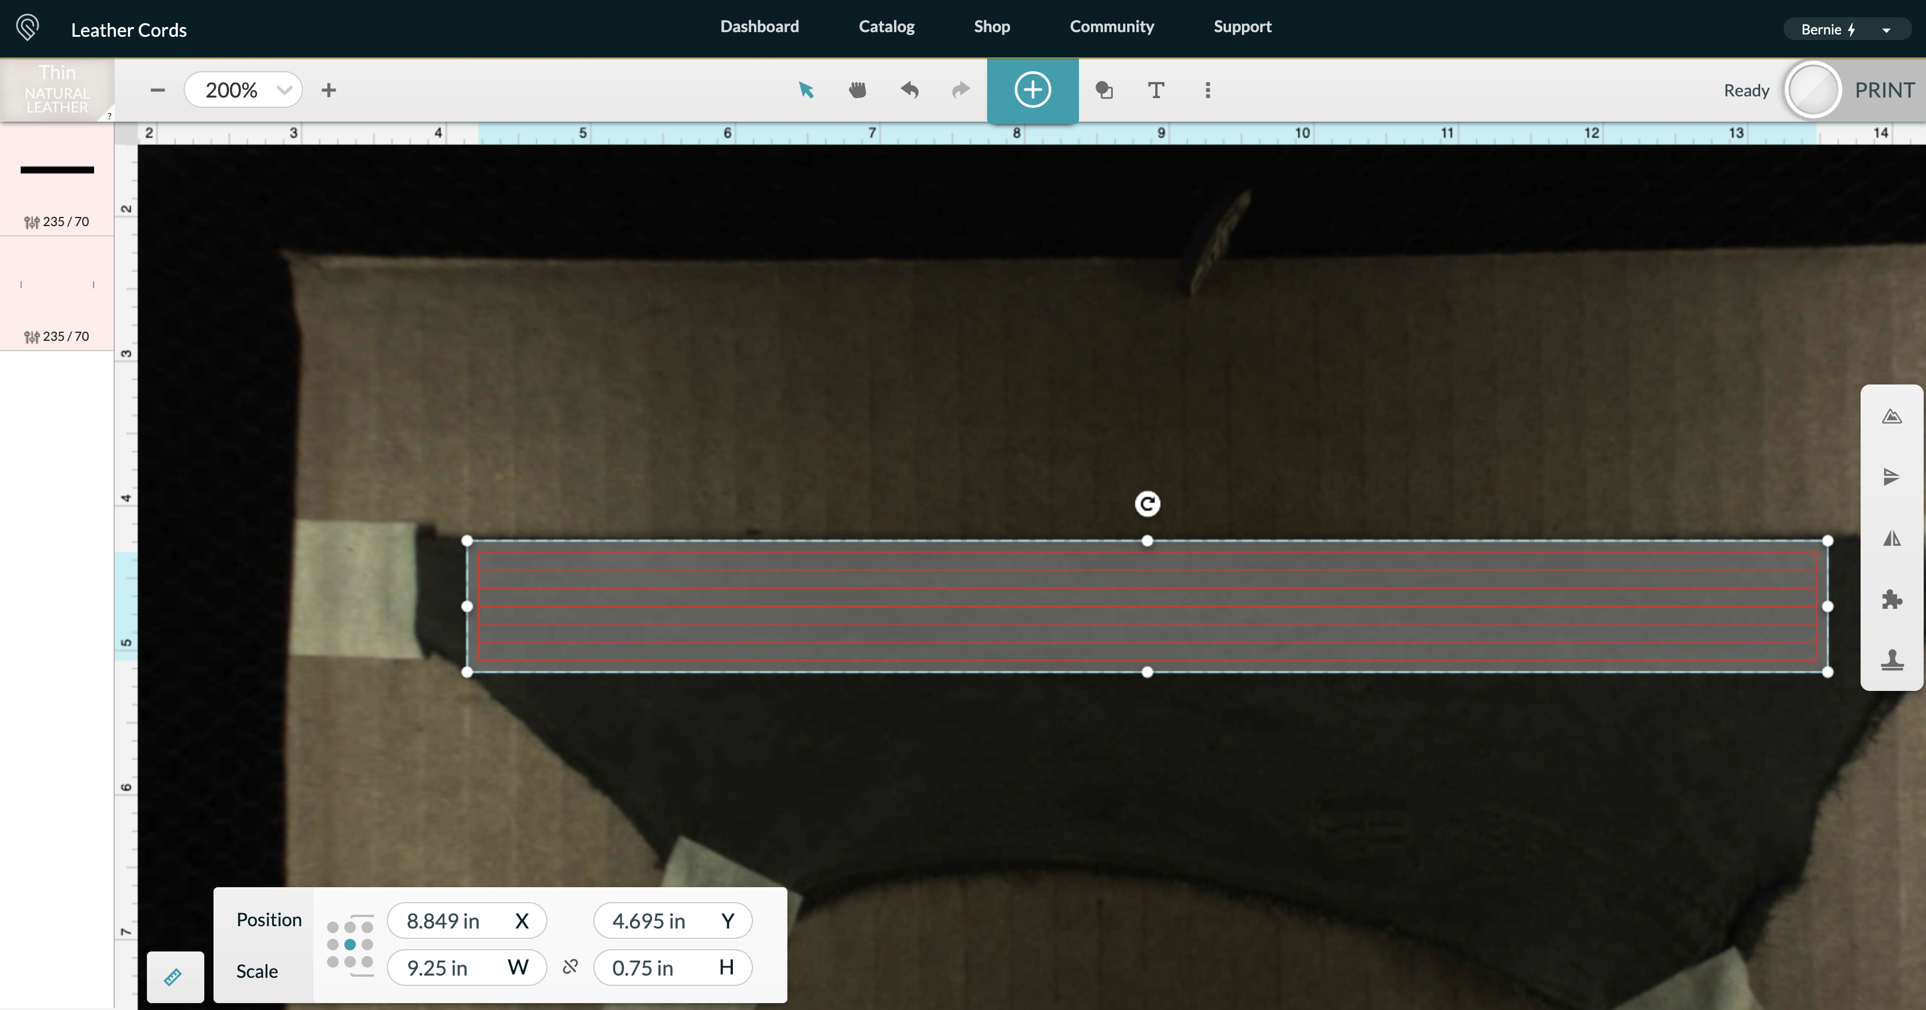Screen dimensions: 1926x1010
Task: Click the height field 0.75 in
Action: [672, 968]
